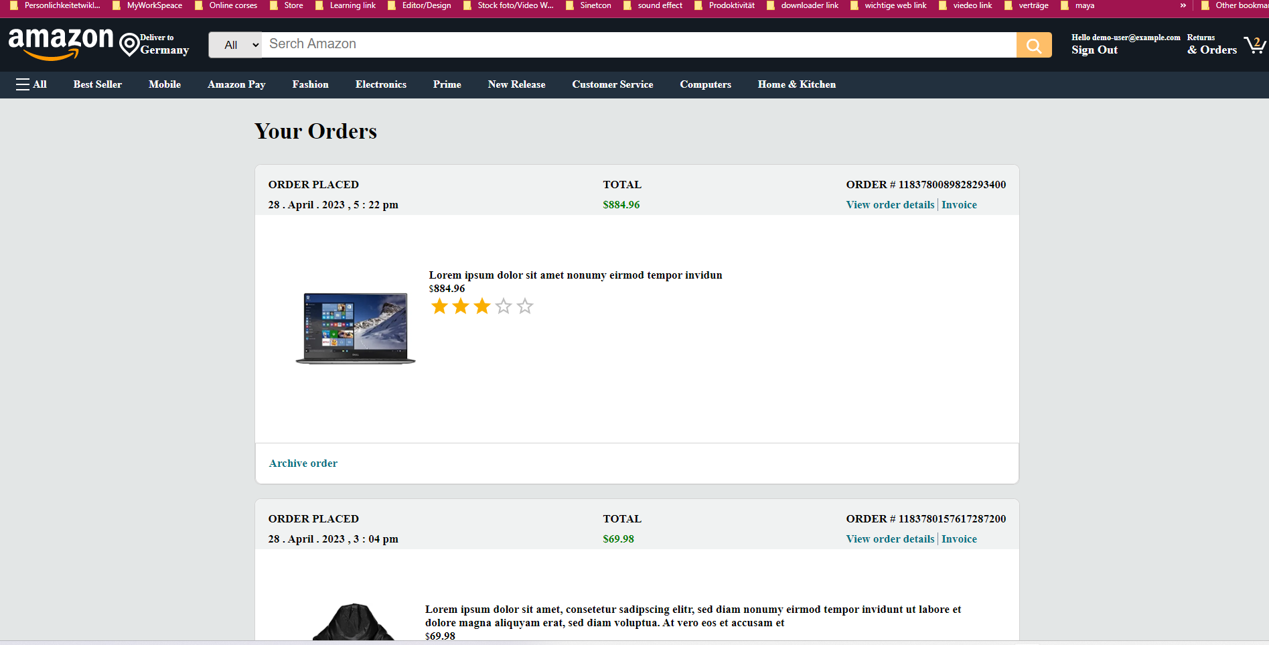Open the Other bookmarks folder

click(x=1234, y=5)
